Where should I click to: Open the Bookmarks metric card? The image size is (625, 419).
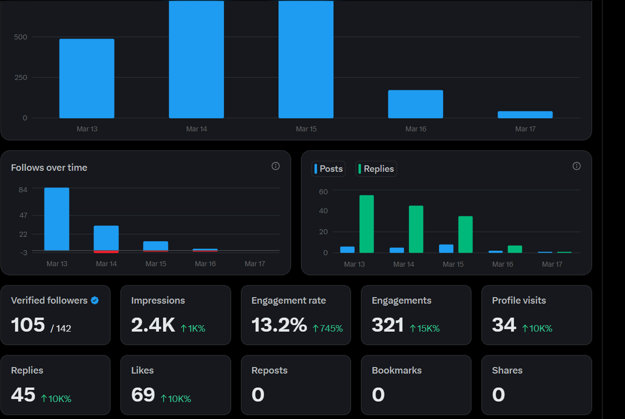(x=416, y=385)
